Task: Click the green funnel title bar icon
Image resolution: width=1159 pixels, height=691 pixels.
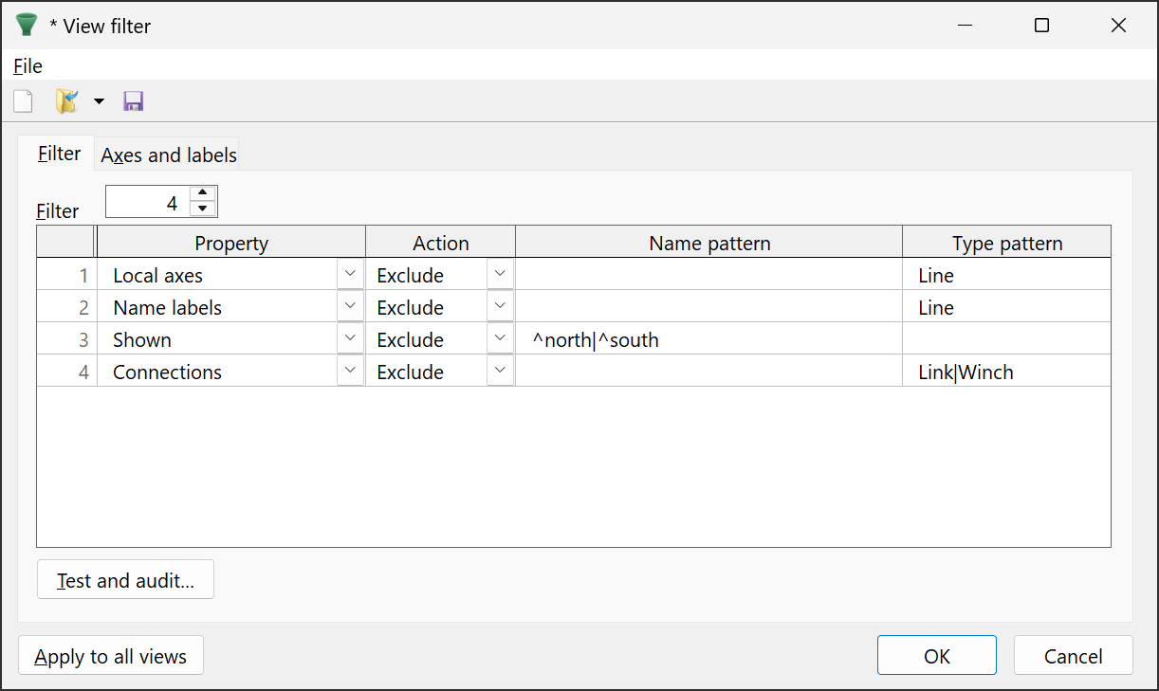Action: (x=26, y=26)
